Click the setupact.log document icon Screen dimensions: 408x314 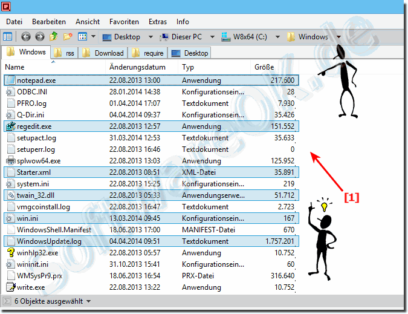point(11,138)
